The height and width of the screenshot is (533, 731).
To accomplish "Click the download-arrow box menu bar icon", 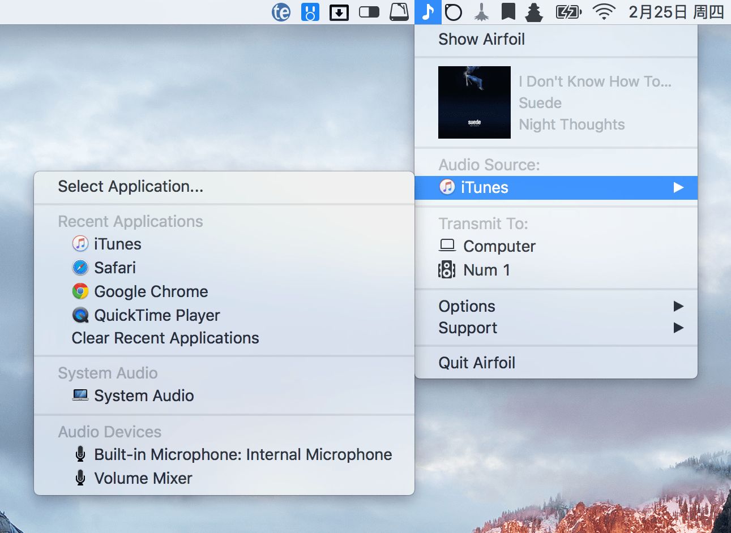I will pyautogui.click(x=339, y=12).
